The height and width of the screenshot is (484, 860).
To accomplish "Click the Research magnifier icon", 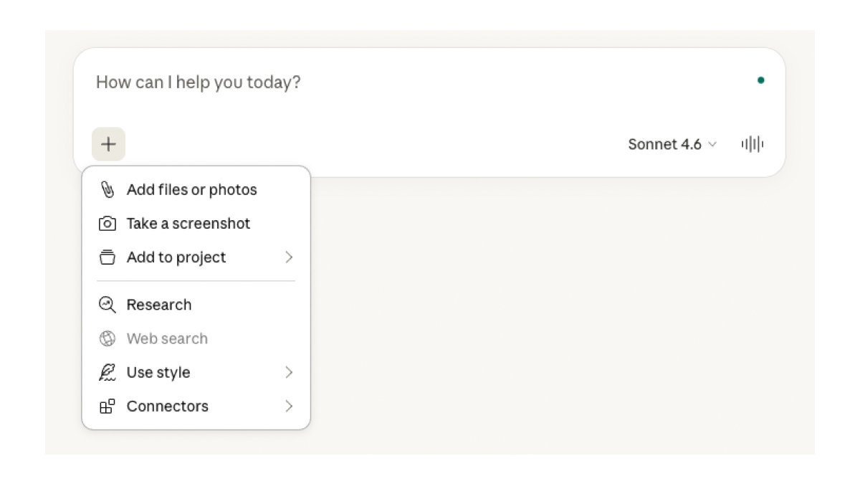I will point(107,305).
